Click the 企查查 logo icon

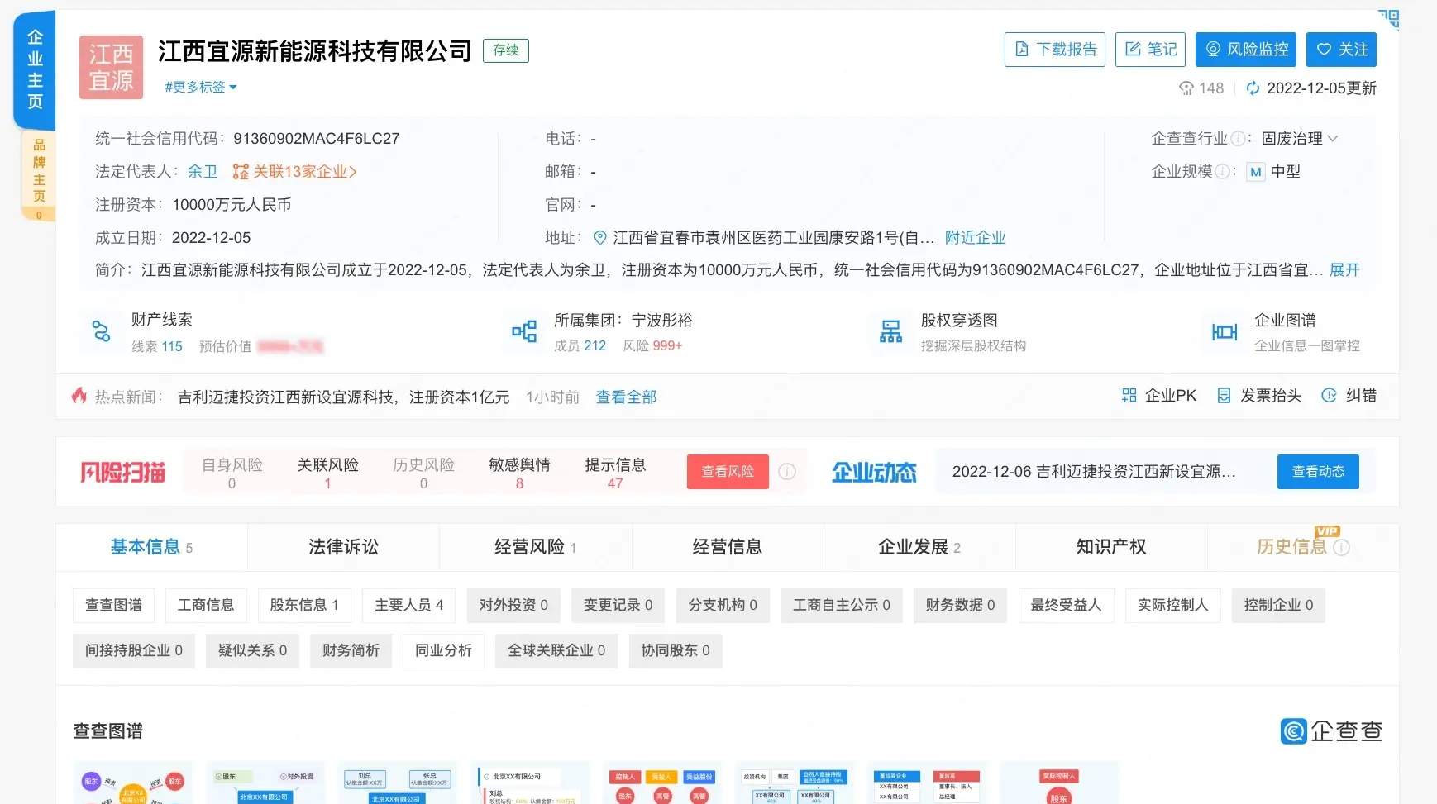[1293, 731]
